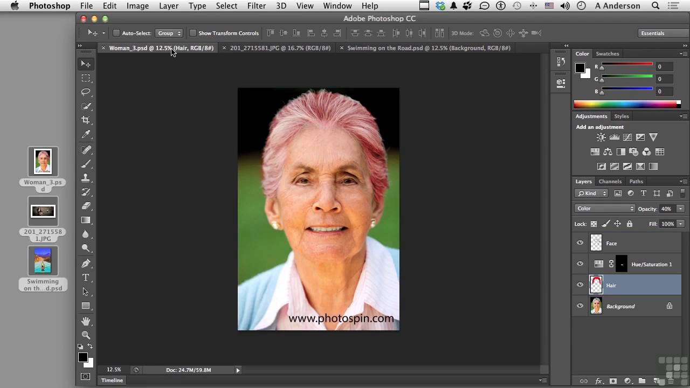Add a Levels adjustment
The width and height of the screenshot is (690, 388).
click(615, 137)
